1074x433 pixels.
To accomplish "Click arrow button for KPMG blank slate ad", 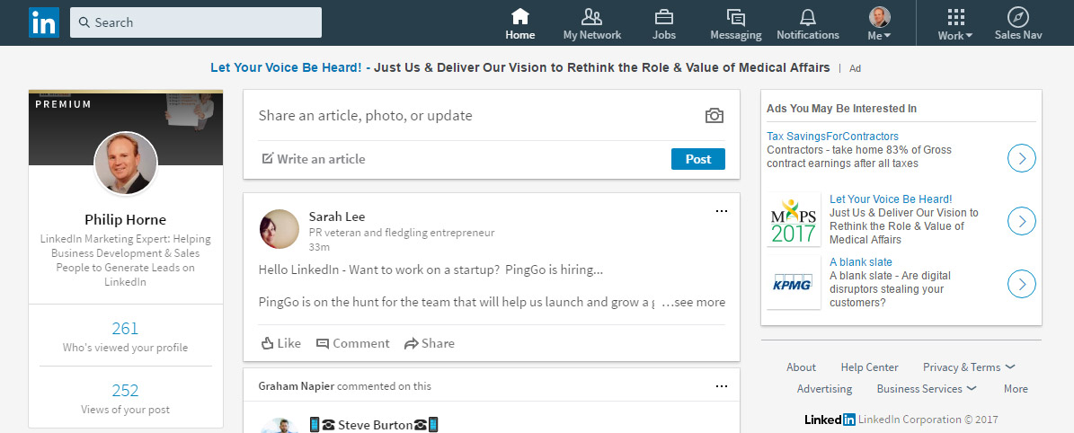I will (x=1021, y=284).
